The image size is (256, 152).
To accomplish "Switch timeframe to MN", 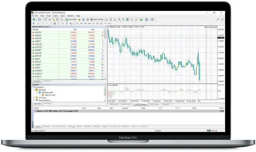I will (109, 23).
